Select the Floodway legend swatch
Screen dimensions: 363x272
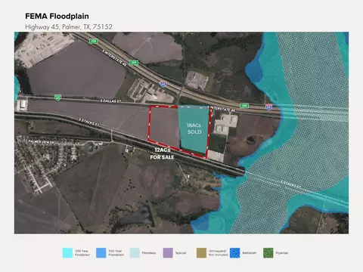click(135, 253)
